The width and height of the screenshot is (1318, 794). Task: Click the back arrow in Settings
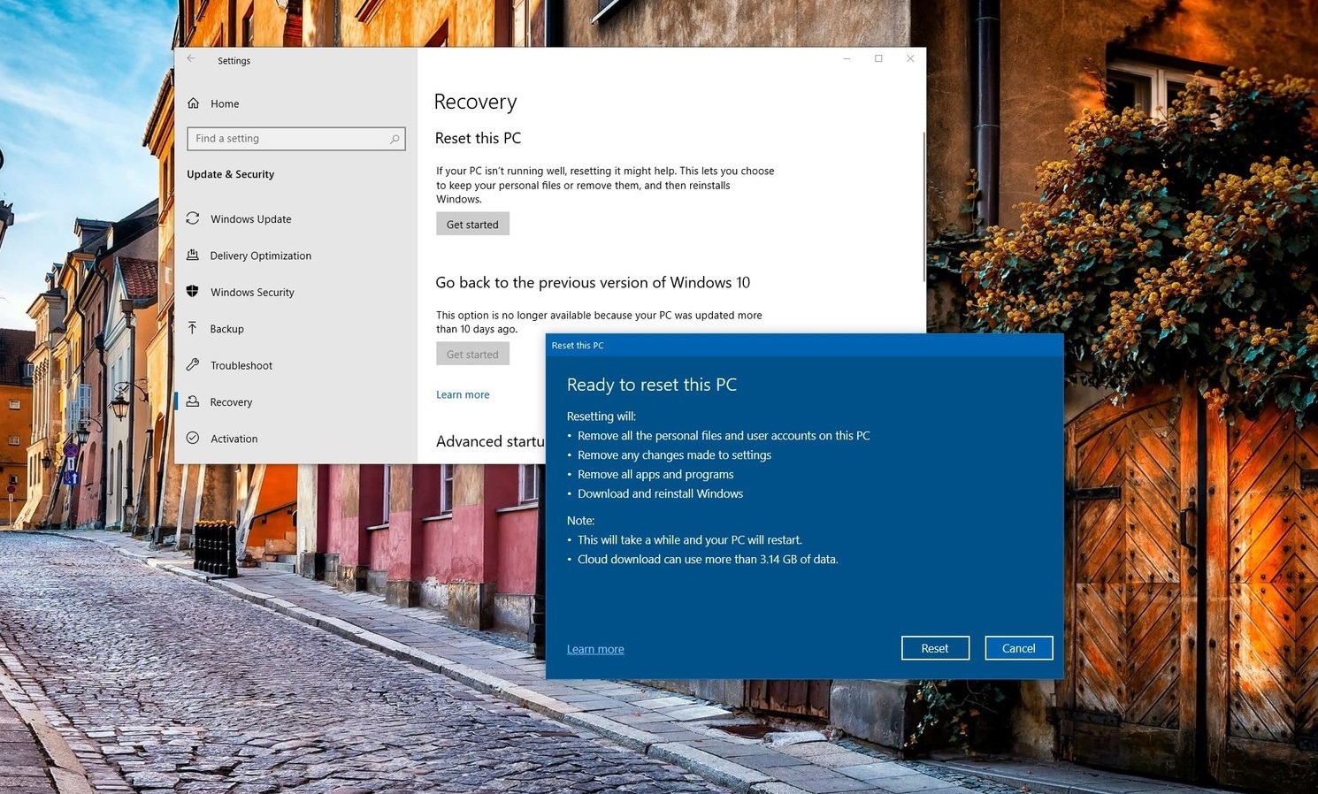pos(191,59)
